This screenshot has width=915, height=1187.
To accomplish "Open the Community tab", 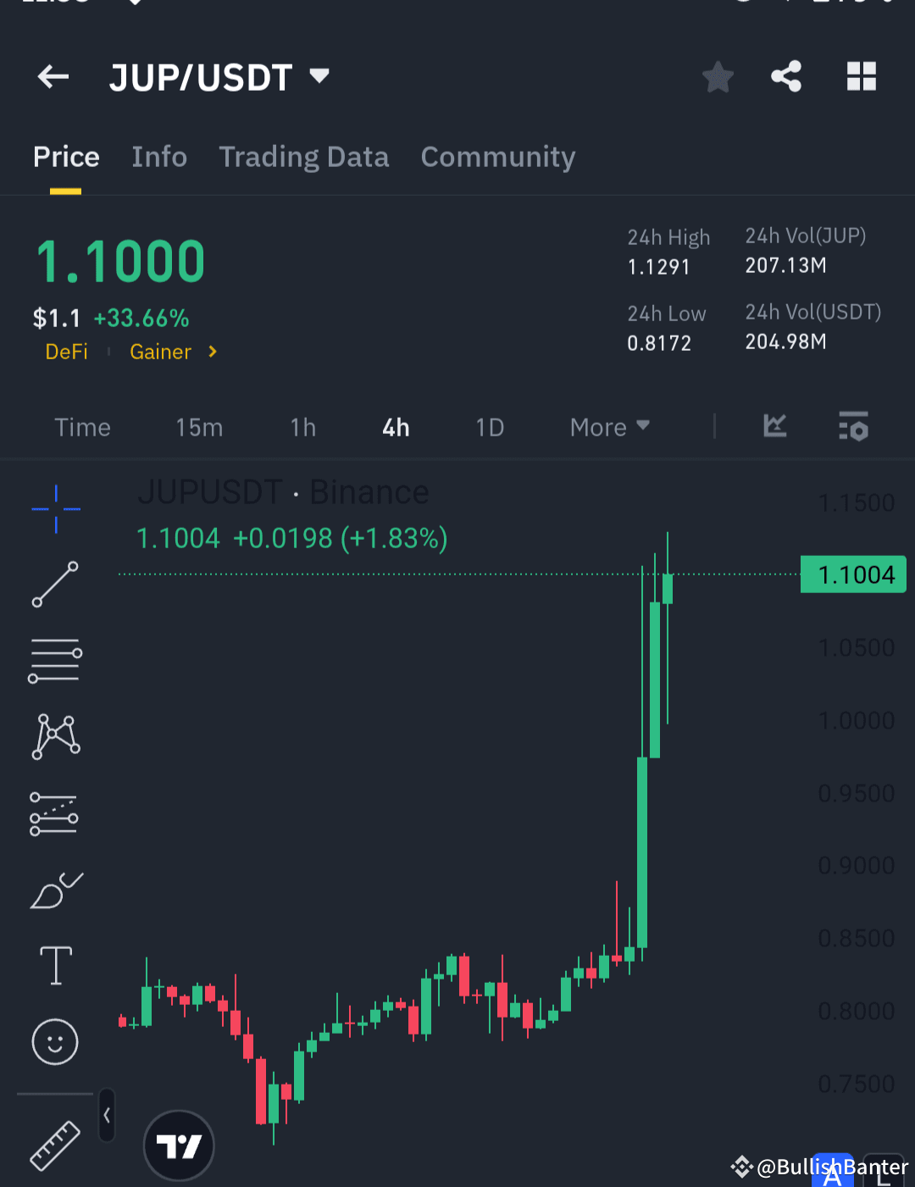I will 498,157.
